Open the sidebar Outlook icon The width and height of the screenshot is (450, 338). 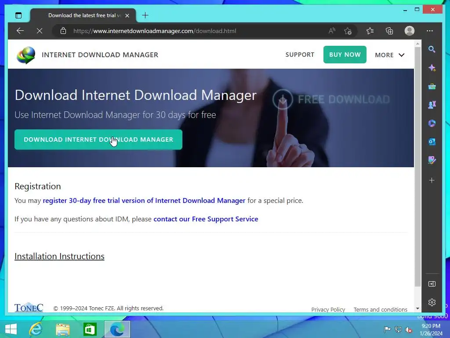coord(432,142)
